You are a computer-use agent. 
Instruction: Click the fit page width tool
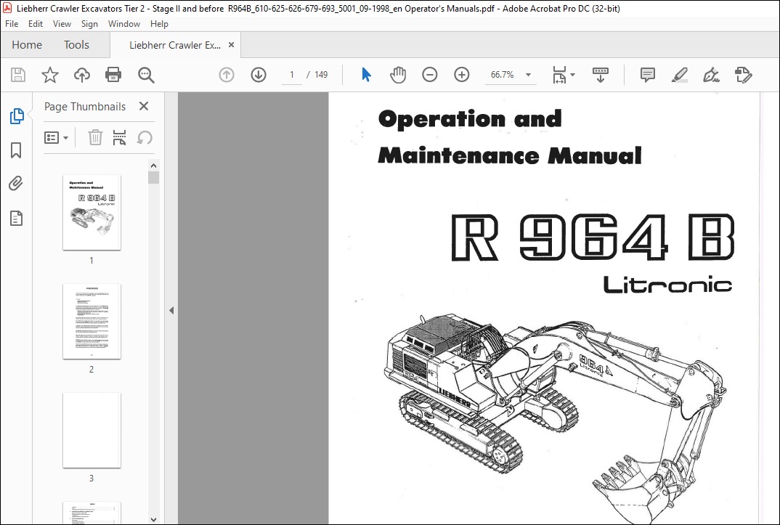point(560,75)
